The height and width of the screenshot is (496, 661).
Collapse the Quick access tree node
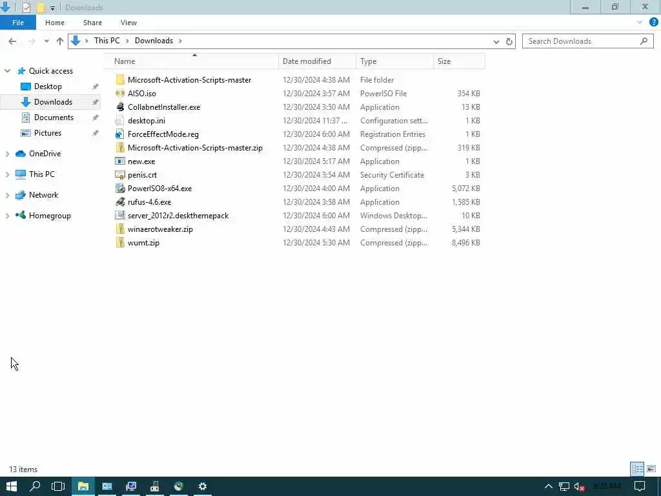click(8, 71)
